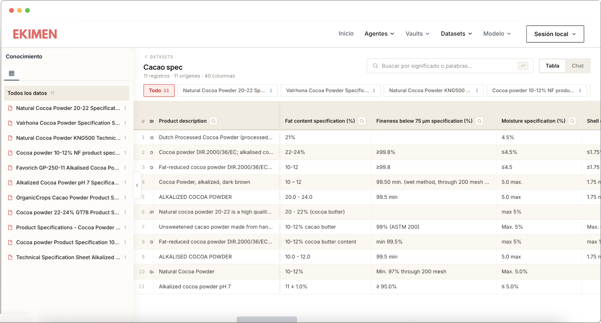
Task: Click the search by meaning or words field
Action: point(450,66)
